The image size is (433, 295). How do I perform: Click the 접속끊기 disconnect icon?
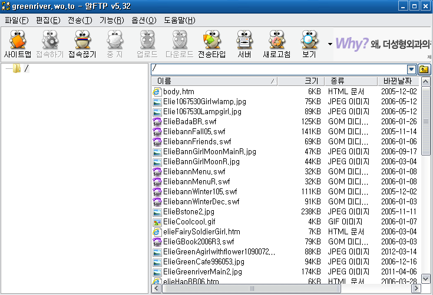point(83,44)
